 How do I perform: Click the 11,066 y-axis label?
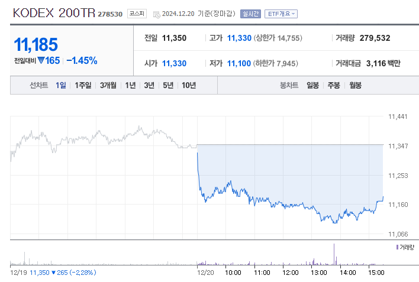[x=398, y=234]
